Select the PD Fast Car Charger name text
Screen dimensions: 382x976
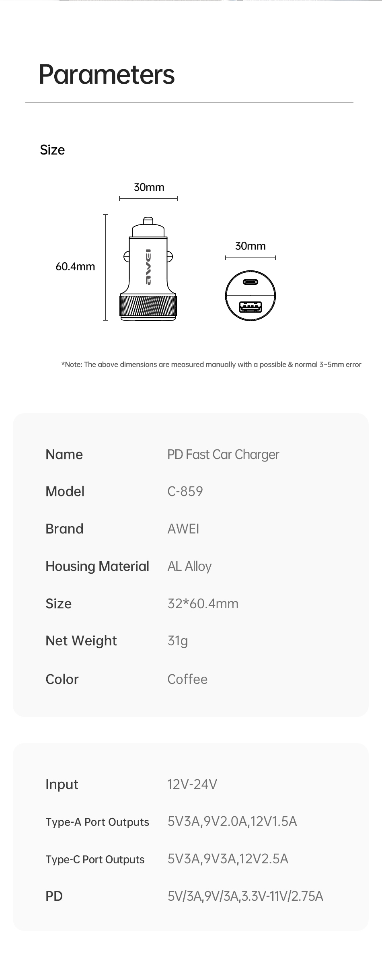click(223, 455)
